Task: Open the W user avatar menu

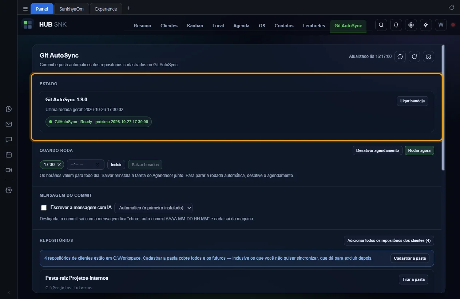Action: tap(441, 25)
